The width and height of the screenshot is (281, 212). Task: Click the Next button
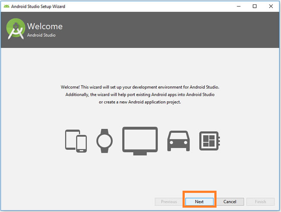(199, 202)
